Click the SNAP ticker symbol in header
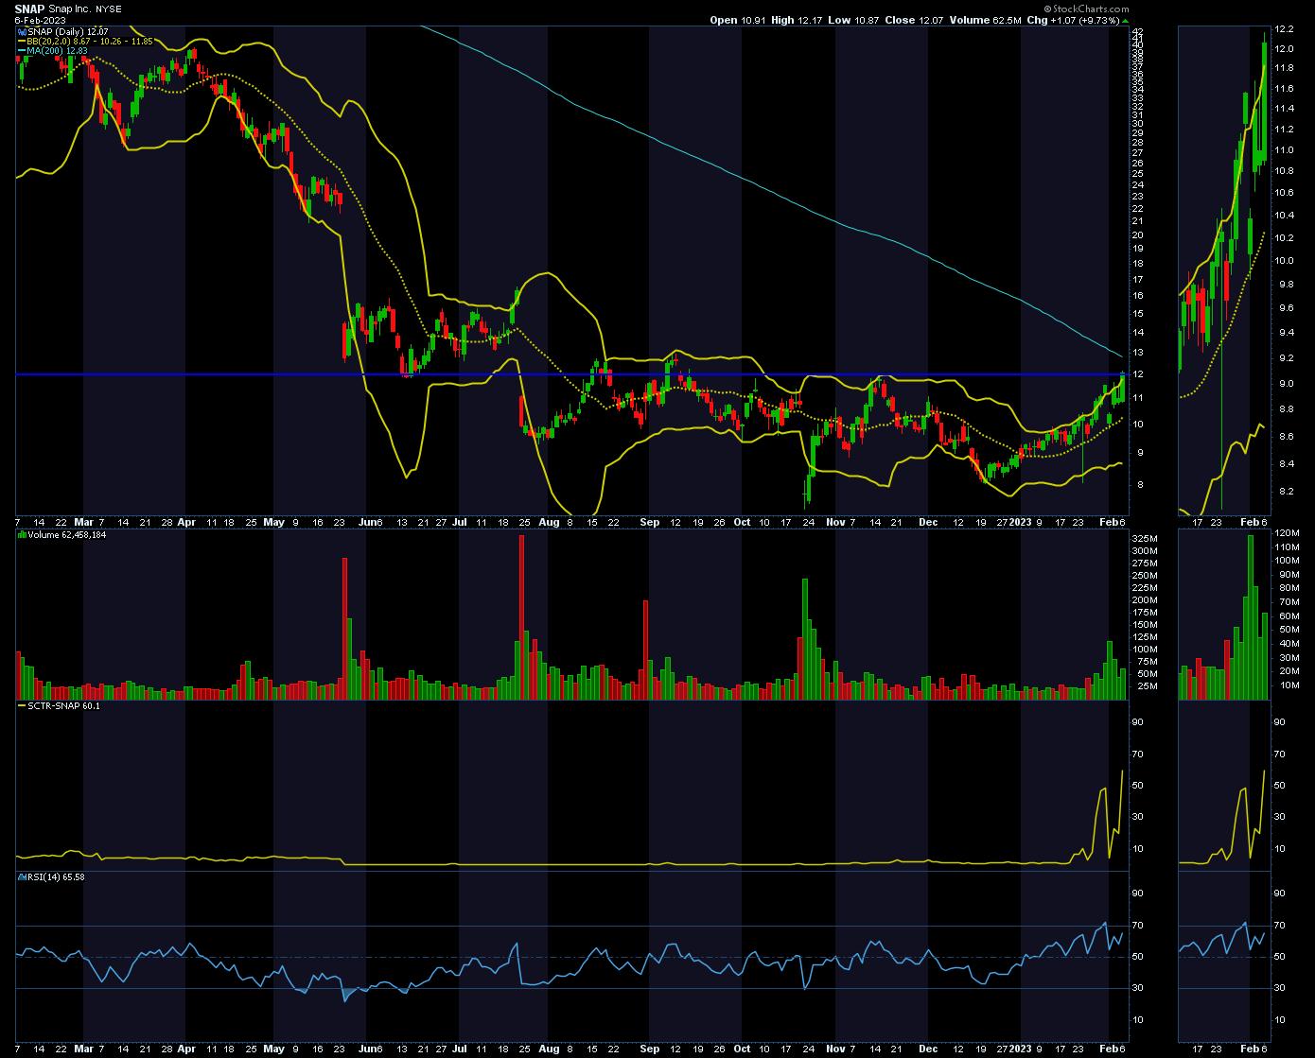Image resolution: width=1315 pixels, height=1058 pixels. click(x=29, y=9)
